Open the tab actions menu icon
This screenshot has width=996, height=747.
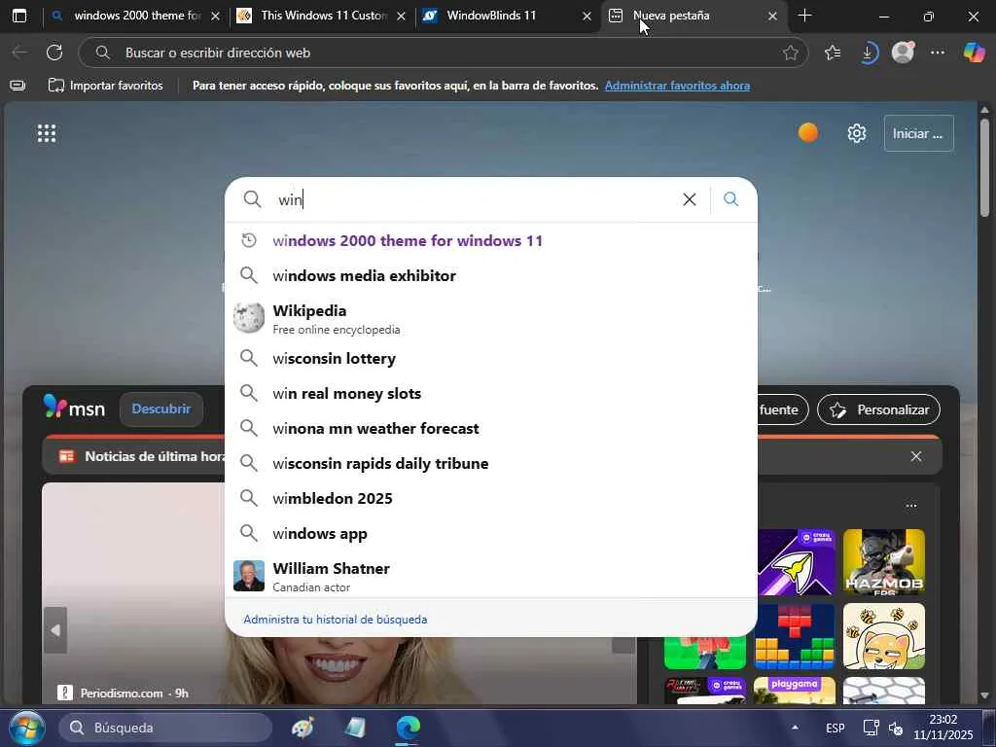pos(19,16)
